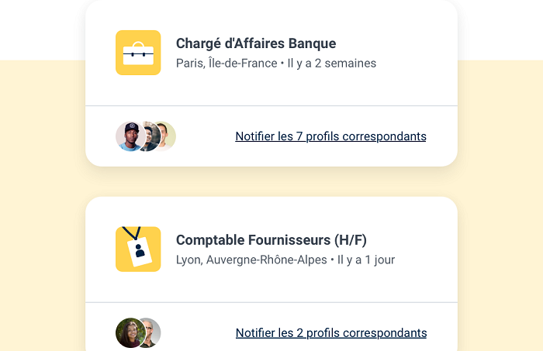543x351 pixels.
Task: Click the "Il y a 1 jour" date
Action: pos(366,260)
